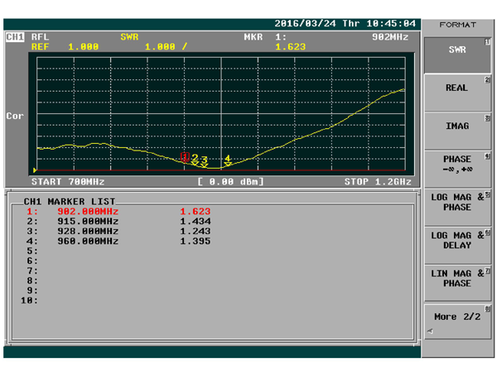
Task: Click the yellow SWR format label
Action: pyautogui.click(x=129, y=37)
